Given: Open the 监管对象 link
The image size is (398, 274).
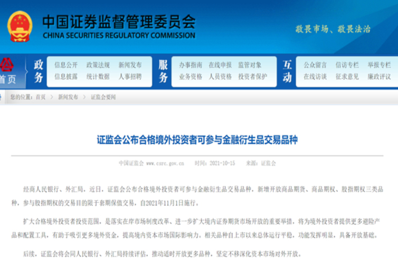Looking at the screenshot, I should [x=250, y=65].
